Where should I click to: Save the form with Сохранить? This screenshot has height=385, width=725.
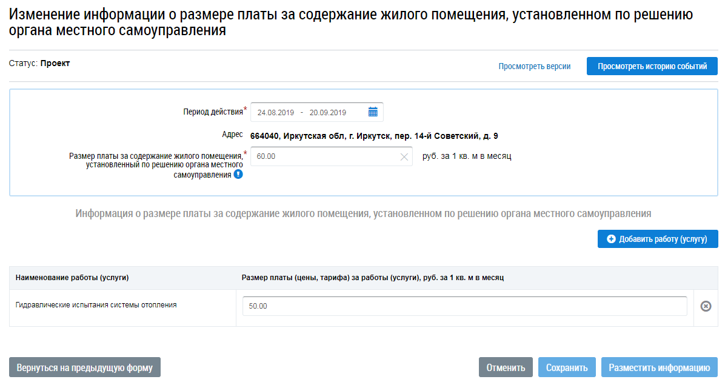[x=567, y=367]
